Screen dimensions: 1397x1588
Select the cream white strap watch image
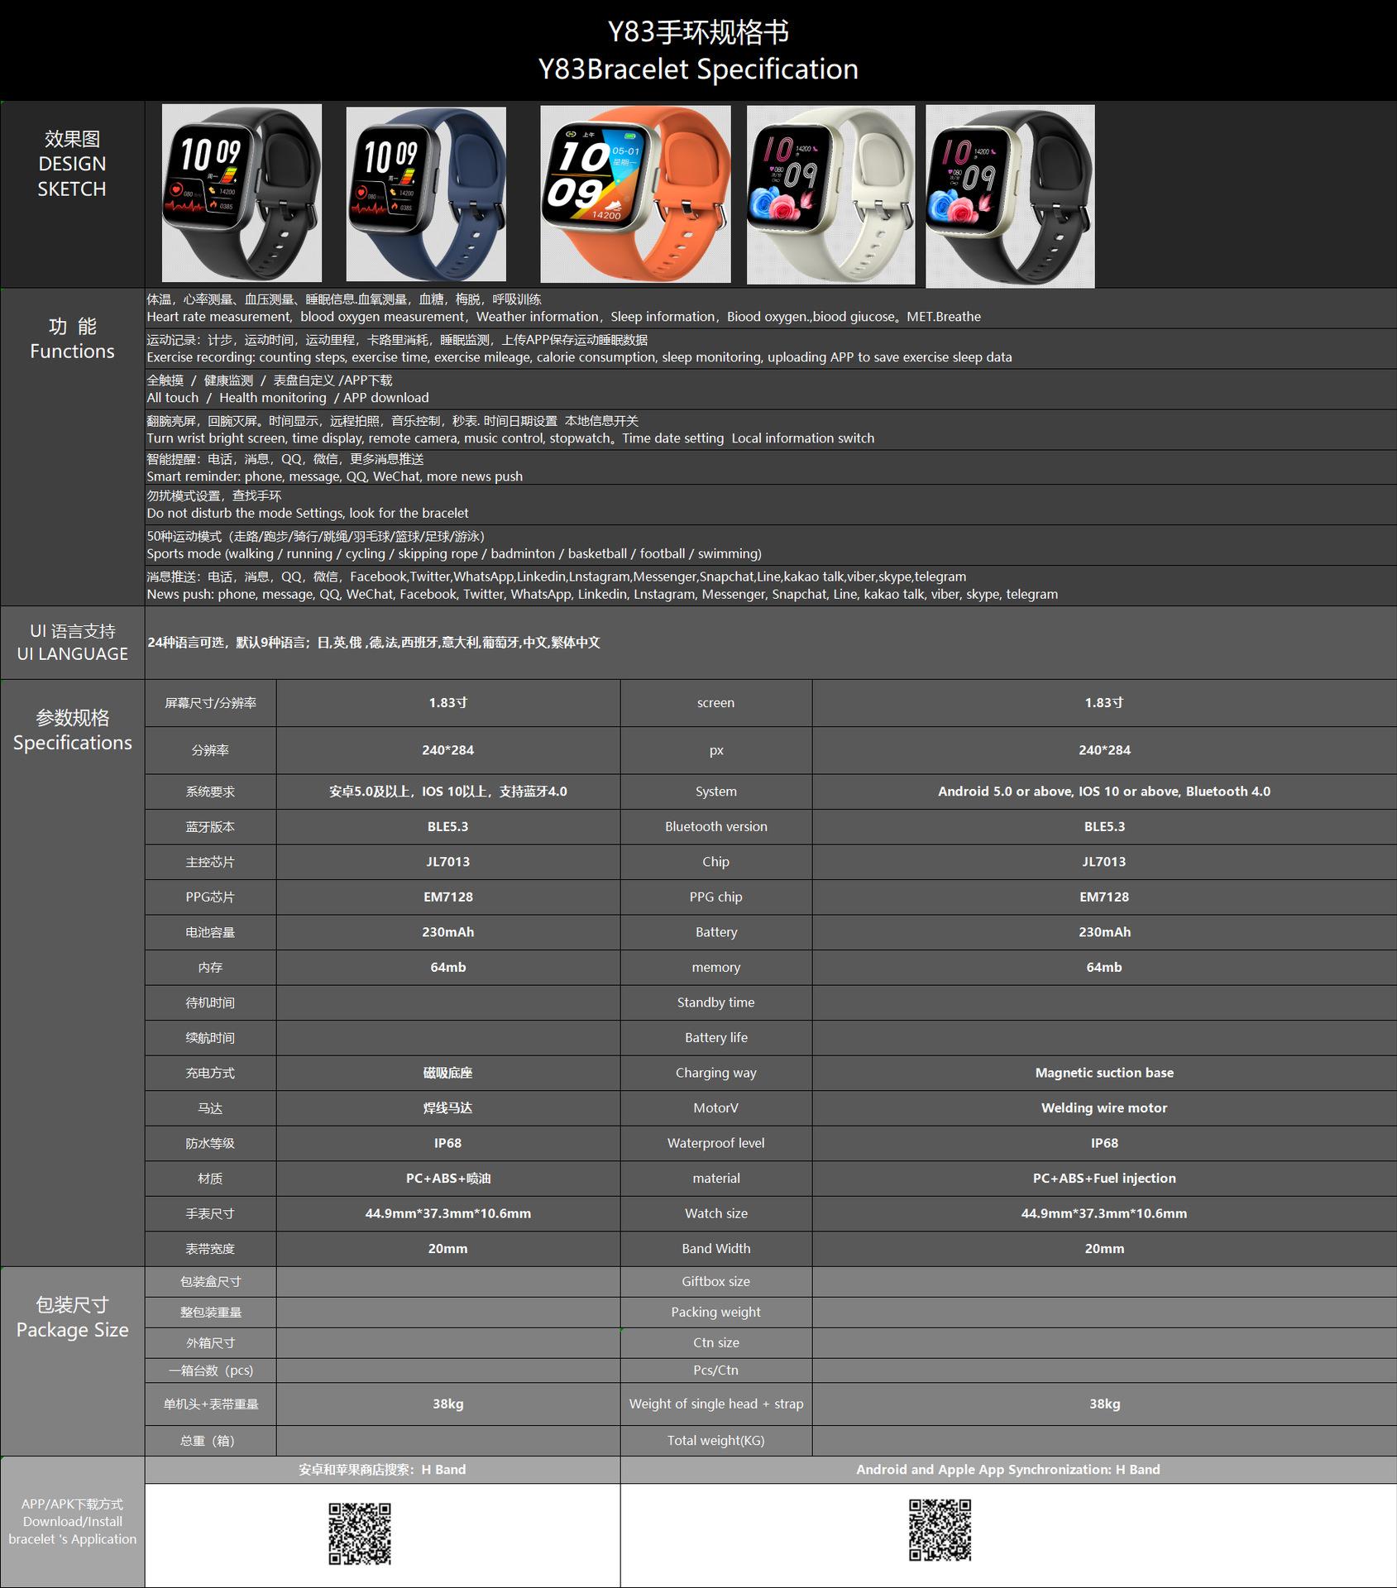tap(830, 194)
